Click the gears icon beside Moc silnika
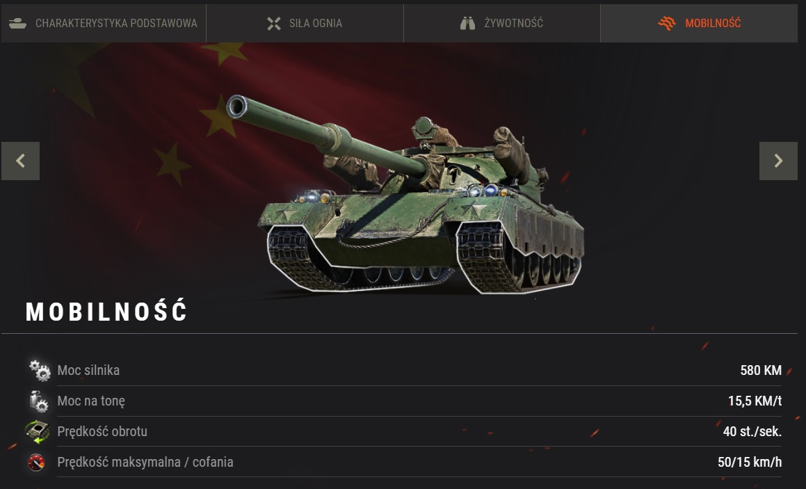The width and height of the screenshot is (806, 489). 40,370
